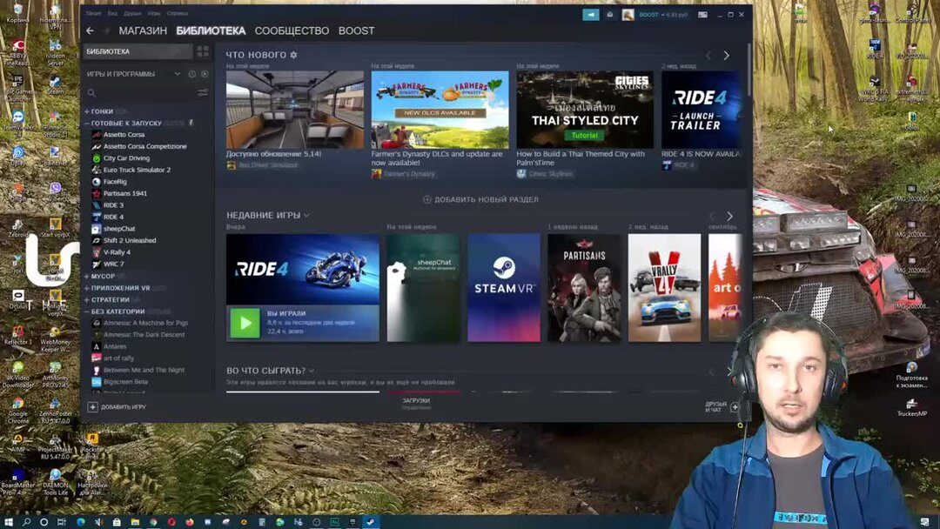Open BOOST account dropdown in header

(663, 15)
